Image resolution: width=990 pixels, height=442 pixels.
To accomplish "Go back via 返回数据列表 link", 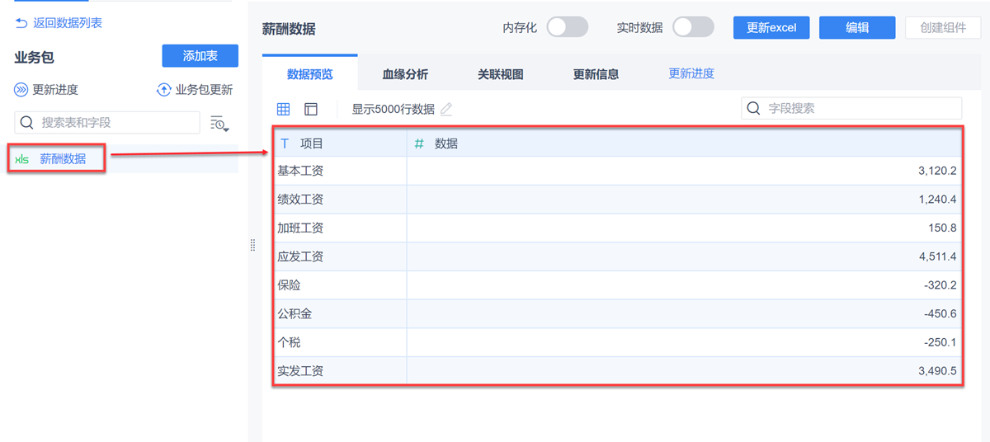I will (59, 23).
